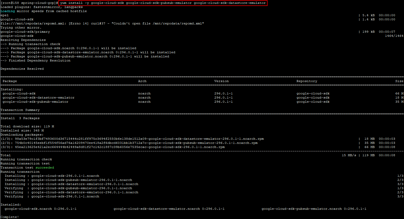Click the 'epel' repository line
The image size is (404, 219).
point(5,15)
